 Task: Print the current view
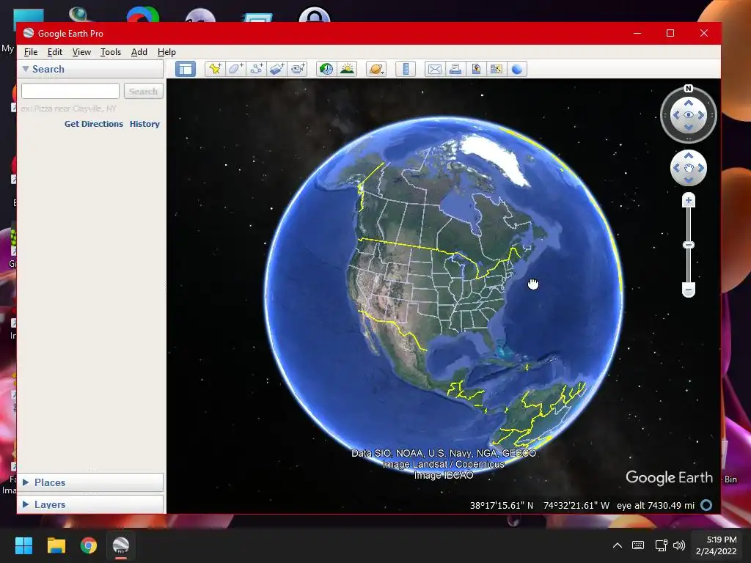click(455, 69)
